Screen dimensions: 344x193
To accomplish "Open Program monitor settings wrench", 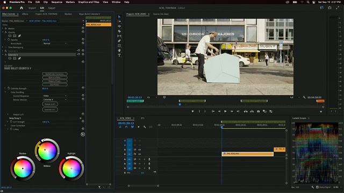I will [304, 98].
